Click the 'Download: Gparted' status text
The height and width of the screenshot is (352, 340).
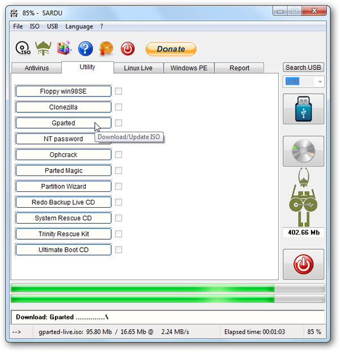pos(62,317)
